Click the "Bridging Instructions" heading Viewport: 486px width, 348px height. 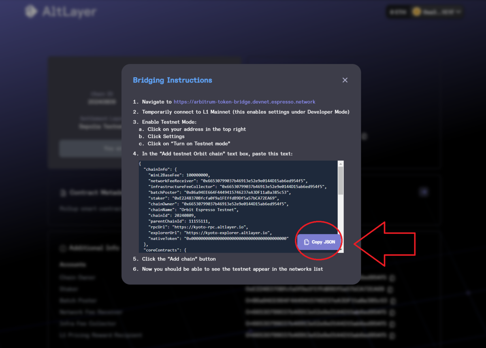pyautogui.click(x=173, y=80)
